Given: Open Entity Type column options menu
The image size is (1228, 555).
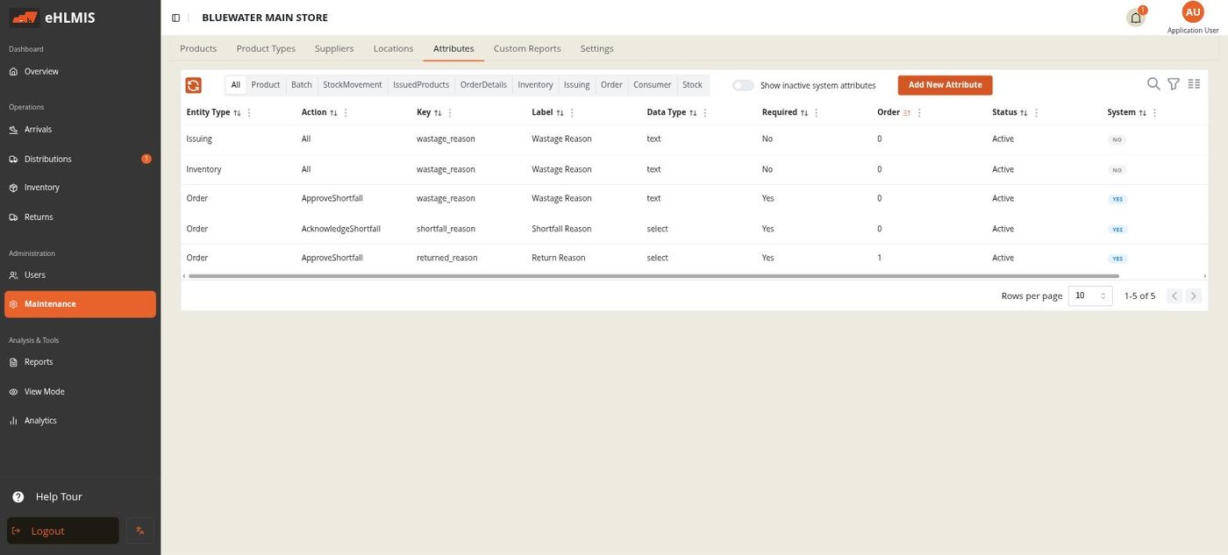Looking at the screenshot, I should click(249, 113).
